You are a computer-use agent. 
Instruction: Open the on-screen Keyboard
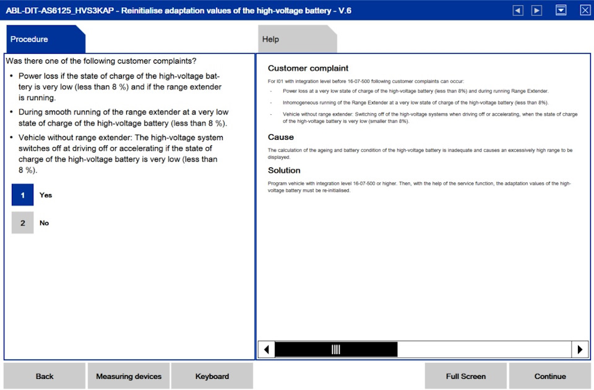click(x=212, y=376)
